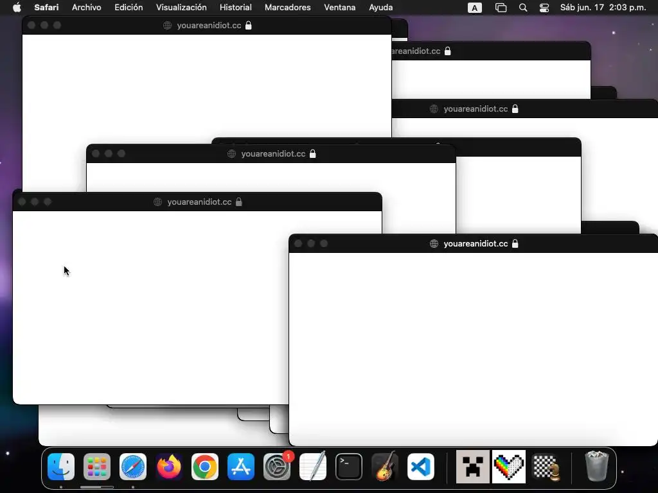The width and height of the screenshot is (658, 493).
Task: Close the top-left youareanidiot.cc window
Action: (31, 26)
